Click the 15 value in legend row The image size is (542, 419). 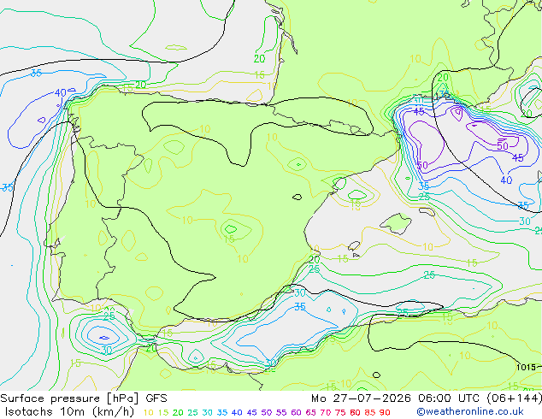pyautogui.click(x=163, y=412)
